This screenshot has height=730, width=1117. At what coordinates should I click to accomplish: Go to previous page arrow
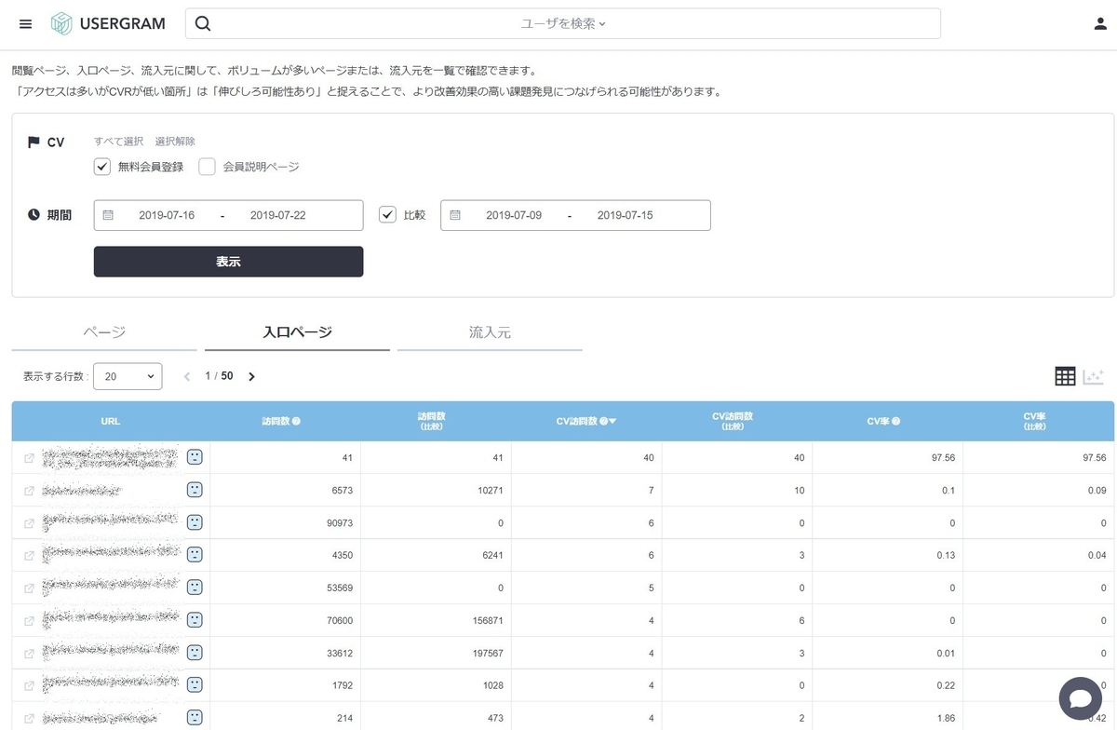186,376
